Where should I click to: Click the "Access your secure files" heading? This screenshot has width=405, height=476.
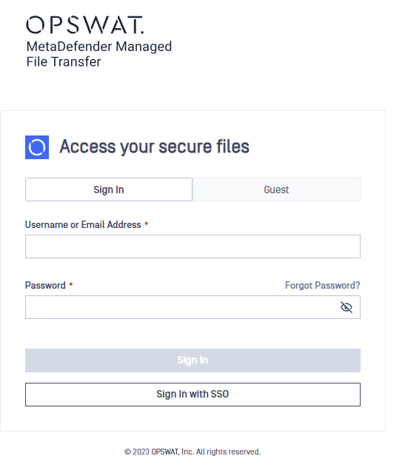(155, 147)
